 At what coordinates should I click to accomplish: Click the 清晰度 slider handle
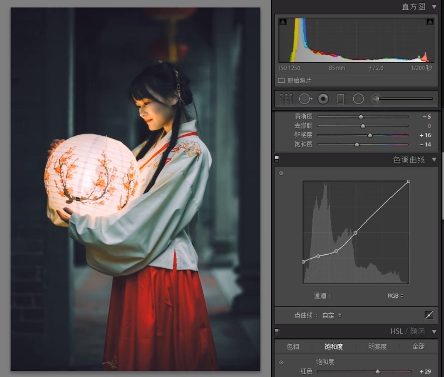point(361,116)
